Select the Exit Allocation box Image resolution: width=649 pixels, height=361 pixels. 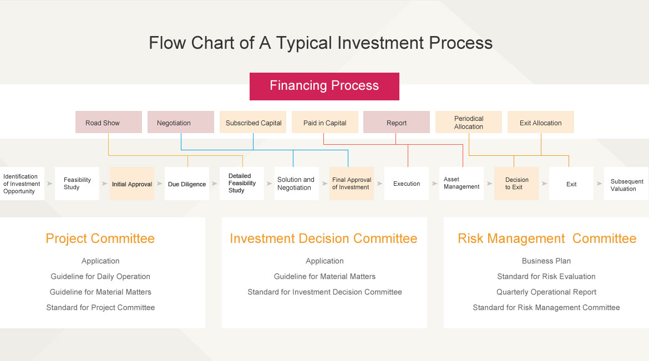(540, 123)
